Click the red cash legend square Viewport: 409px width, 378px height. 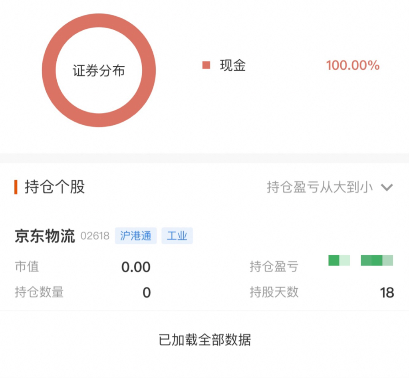(x=206, y=65)
